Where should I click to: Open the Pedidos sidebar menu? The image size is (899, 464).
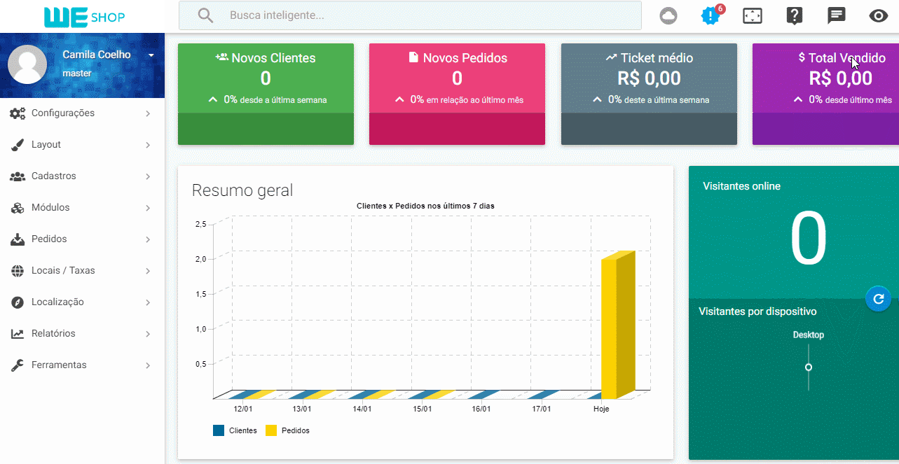click(49, 239)
